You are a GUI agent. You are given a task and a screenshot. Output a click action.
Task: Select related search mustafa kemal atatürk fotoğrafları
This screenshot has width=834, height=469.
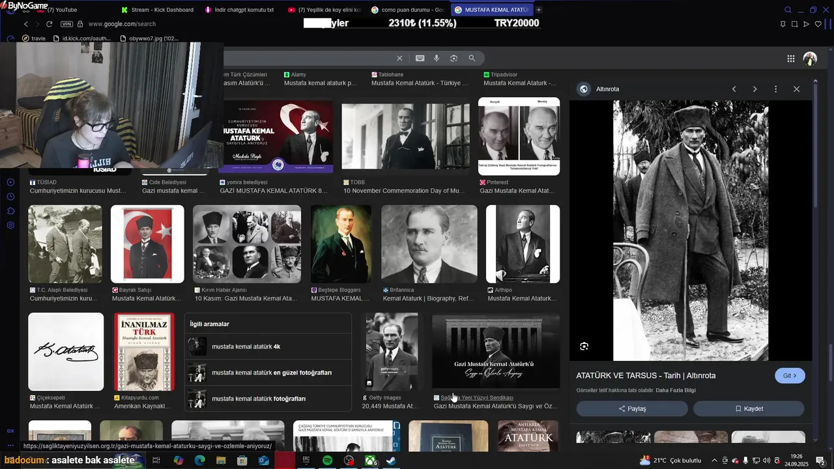coord(268,398)
